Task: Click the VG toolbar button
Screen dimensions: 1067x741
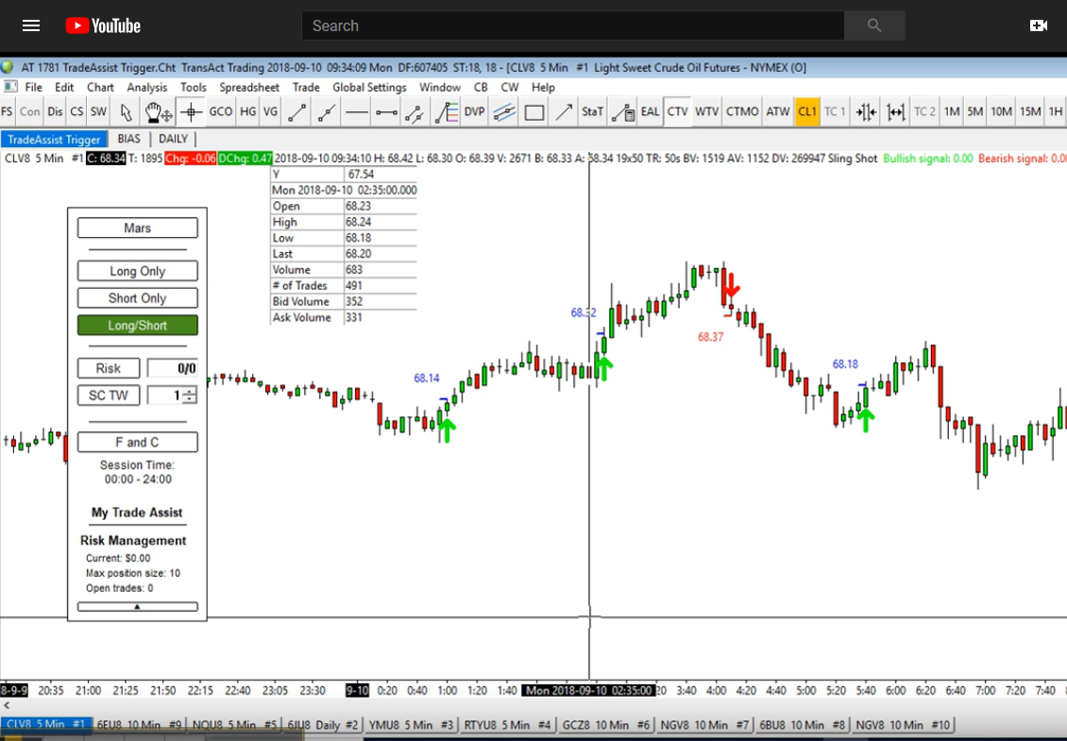Action: [270, 112]
